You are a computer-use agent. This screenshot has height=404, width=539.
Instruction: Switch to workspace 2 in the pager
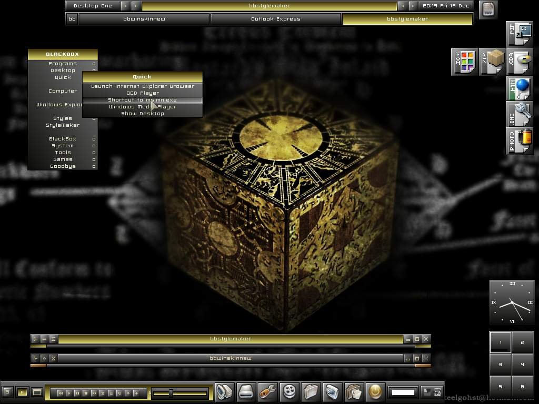pyautogui.click(x=523, y=342)
